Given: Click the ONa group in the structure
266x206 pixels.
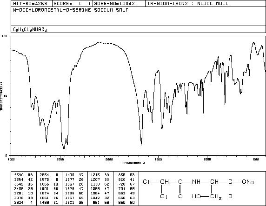Looking at the screenshot, I should pos(248,182).
